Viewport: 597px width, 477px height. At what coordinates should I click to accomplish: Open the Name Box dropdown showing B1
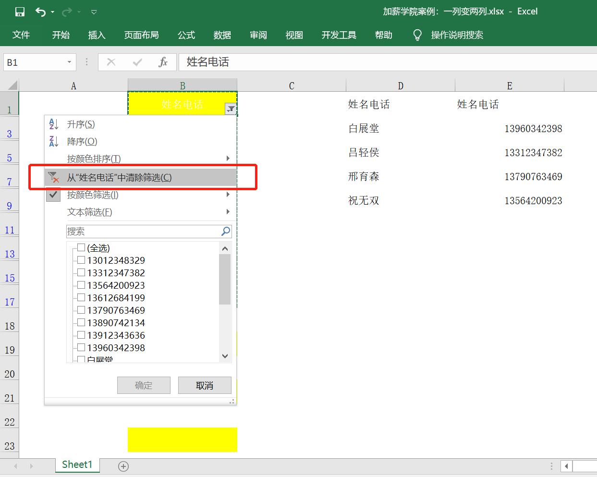coord(70,62)
